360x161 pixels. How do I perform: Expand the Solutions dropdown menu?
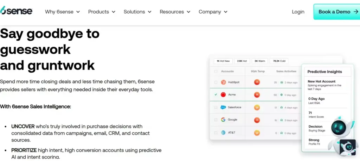(x=137, y=12)
